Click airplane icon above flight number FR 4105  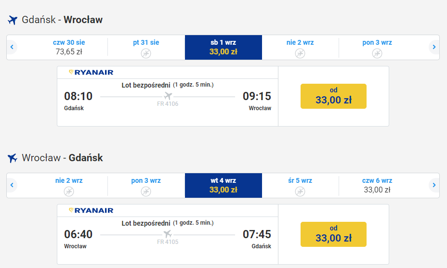[x=168, y=234]
